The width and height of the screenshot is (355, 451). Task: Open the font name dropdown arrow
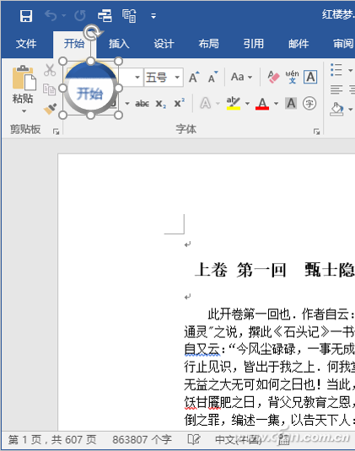pyautogui.click(x=137, y=77)
